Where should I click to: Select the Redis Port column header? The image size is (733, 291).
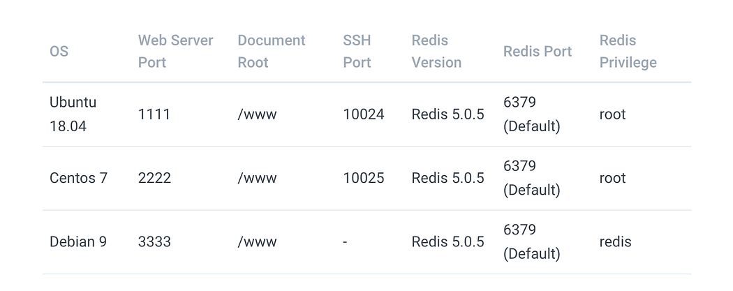[x=537, y=52]
